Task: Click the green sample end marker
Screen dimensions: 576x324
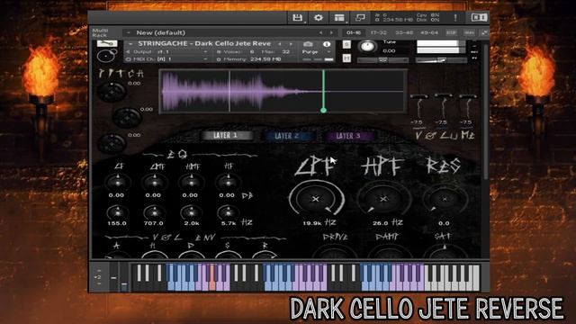Action: (323, 110)
